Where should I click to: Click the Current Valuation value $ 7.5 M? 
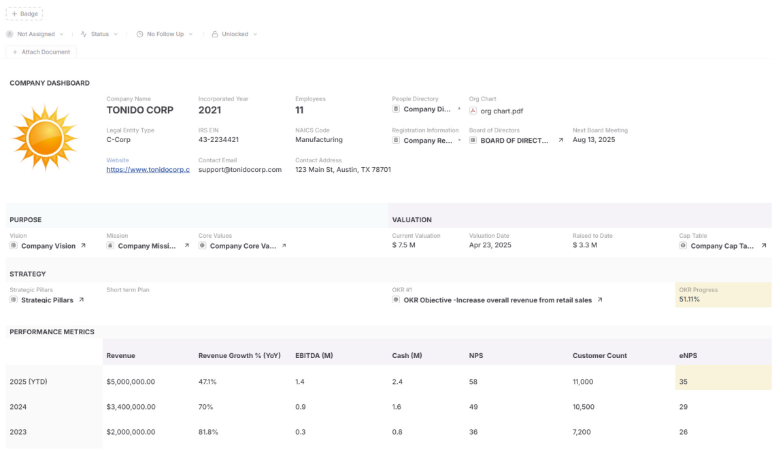point(404,245)
